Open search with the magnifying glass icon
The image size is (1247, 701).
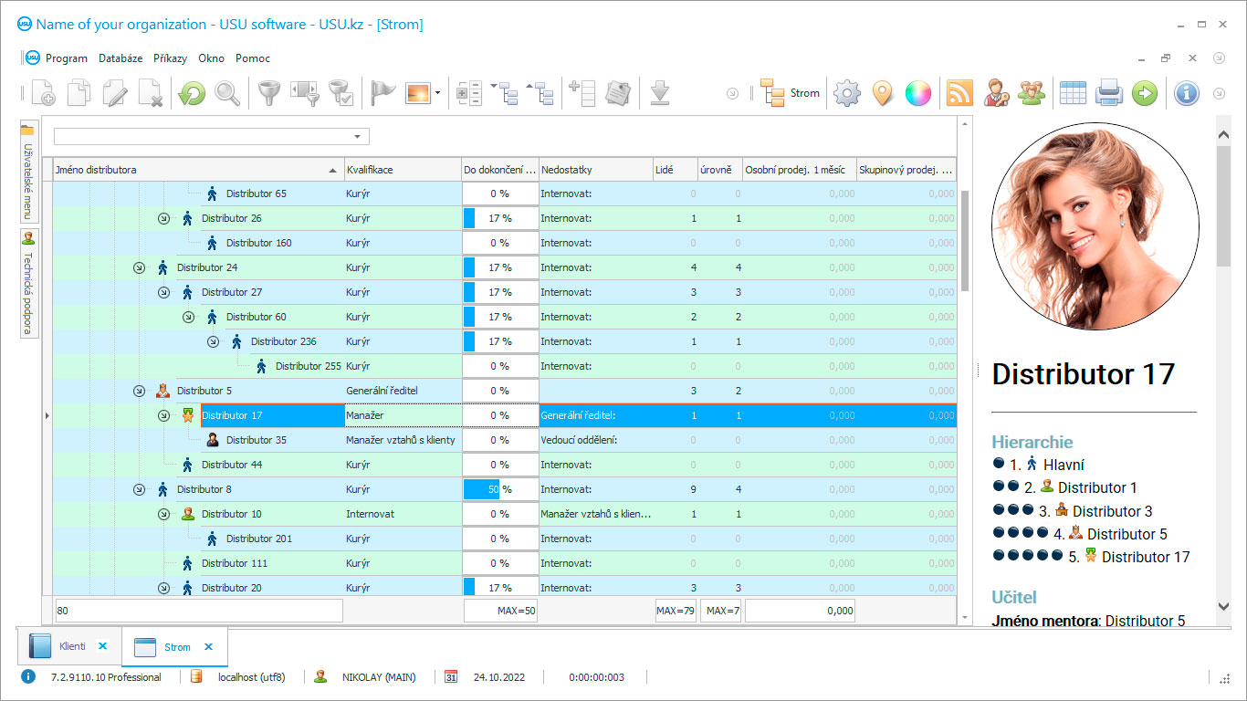pyautogui.click(x=227, y=93)
